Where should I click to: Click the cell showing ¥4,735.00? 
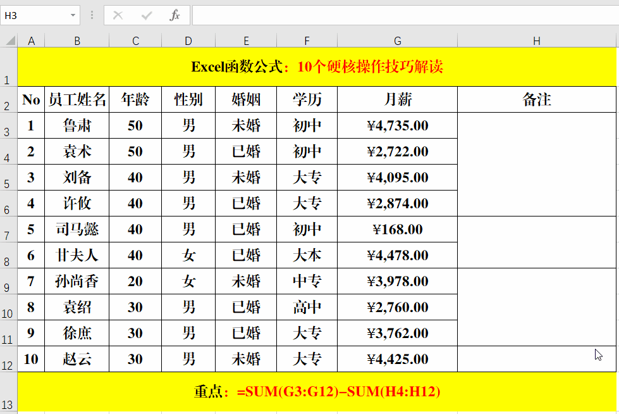click(397, 125)
